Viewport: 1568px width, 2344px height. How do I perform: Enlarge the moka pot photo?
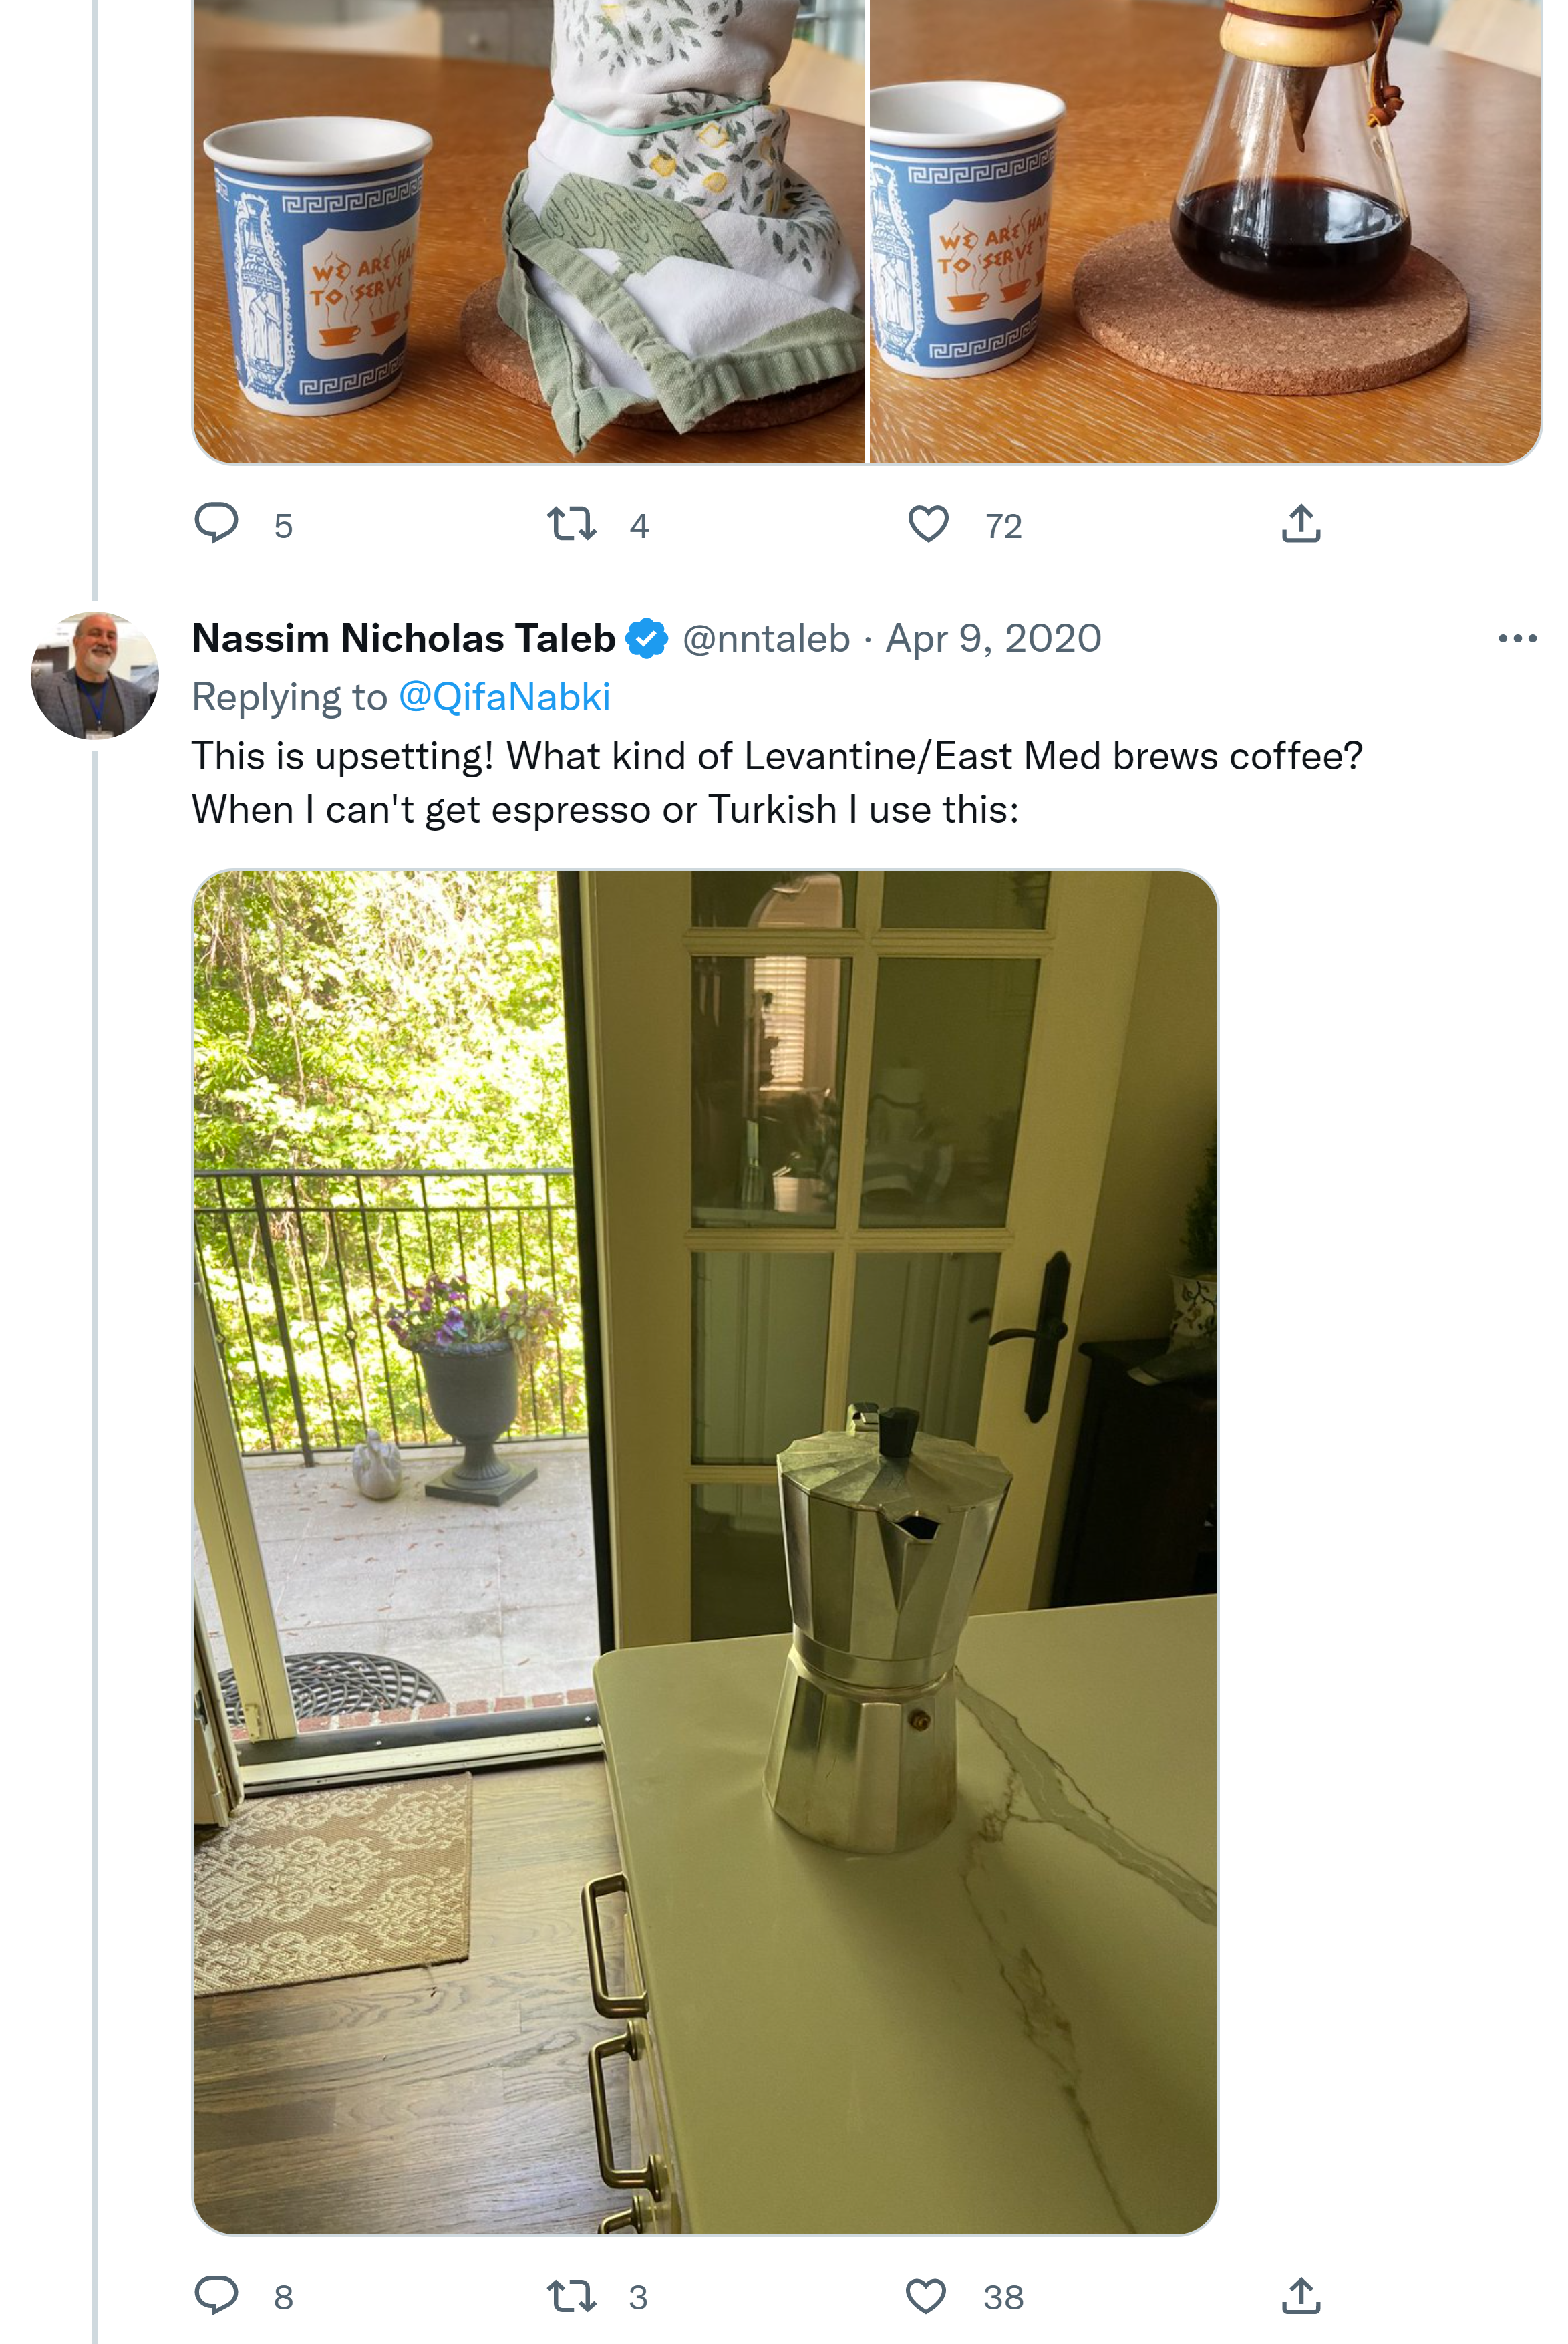[x=705, y=1551]
